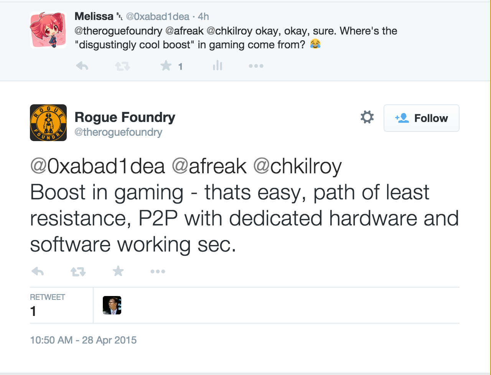The height and width of the screenshot is (375, 491).
Task: Open @afreak mention in main tweet
Action: 209,166
